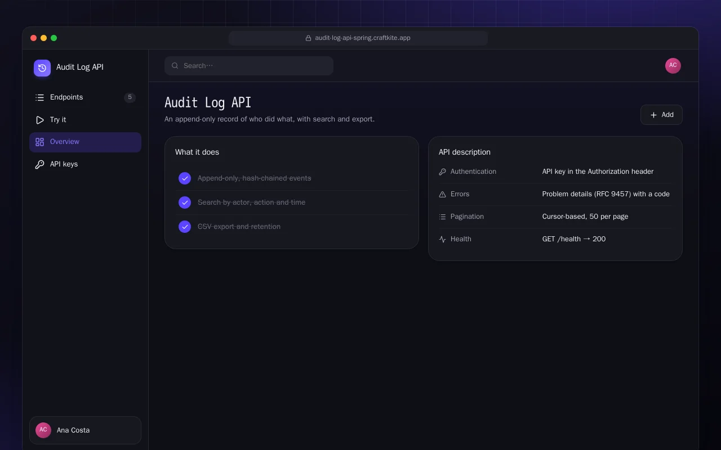Uncheck Append-only, hash-chained events
The height and width of the screenshot is (450, 721).
[185, 178]
